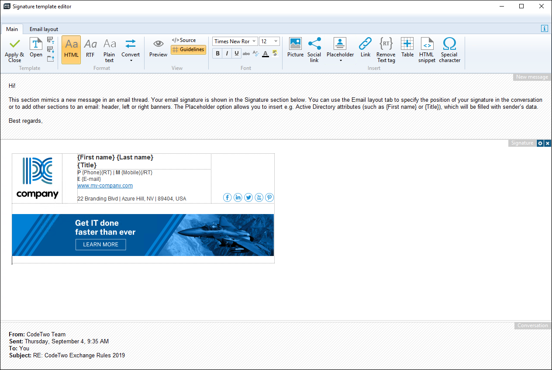Image resolution: width=552 pixels, height=370 pixels.
Task: Toggle Bold formatting
Action: (217, 53)
